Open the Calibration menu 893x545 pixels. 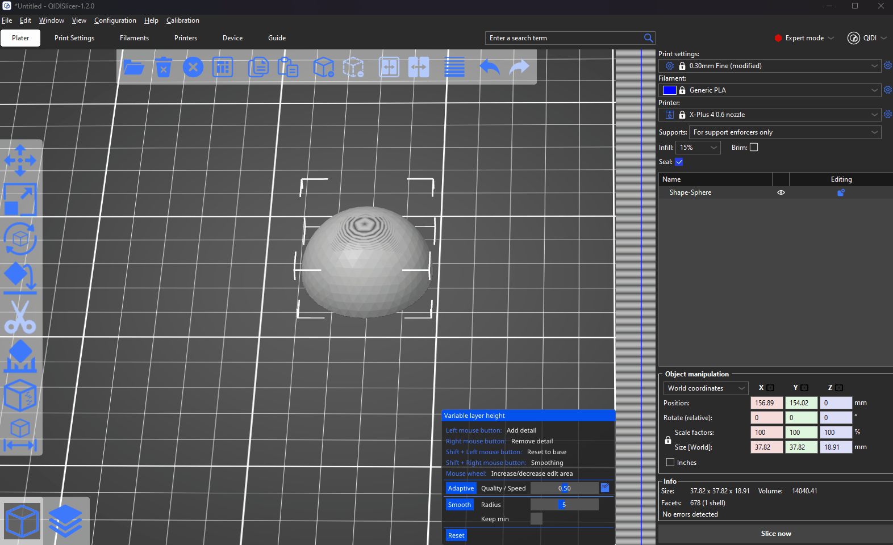[182, 20]
